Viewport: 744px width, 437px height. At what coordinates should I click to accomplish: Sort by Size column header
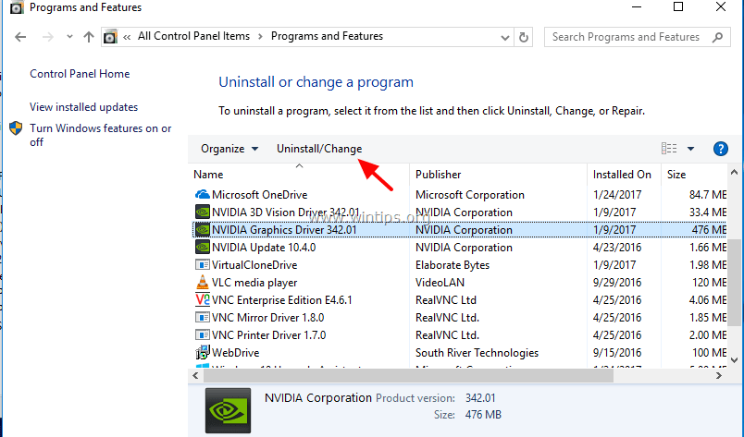coord(676,175)
